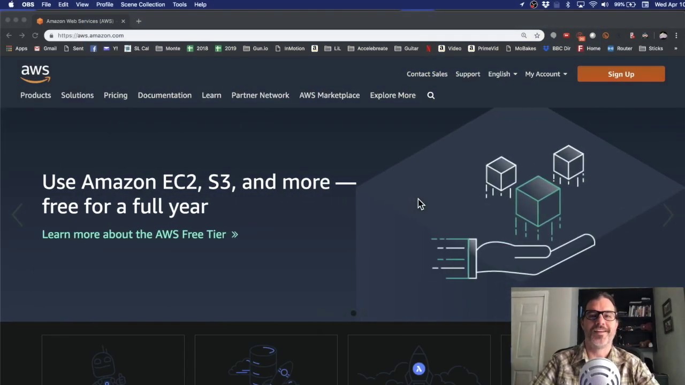Image resolution: width=685 pixels, height=385 pixels.
Task: Open the PrimeVid Amazon bookmark
Action: (483, 48)
